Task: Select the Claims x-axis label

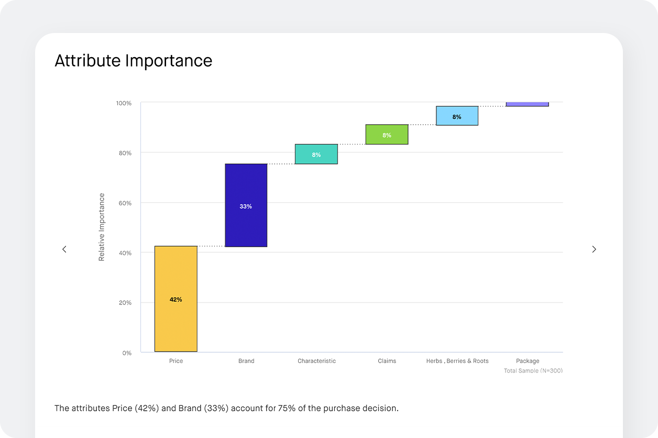Action: tap(387, 361)
